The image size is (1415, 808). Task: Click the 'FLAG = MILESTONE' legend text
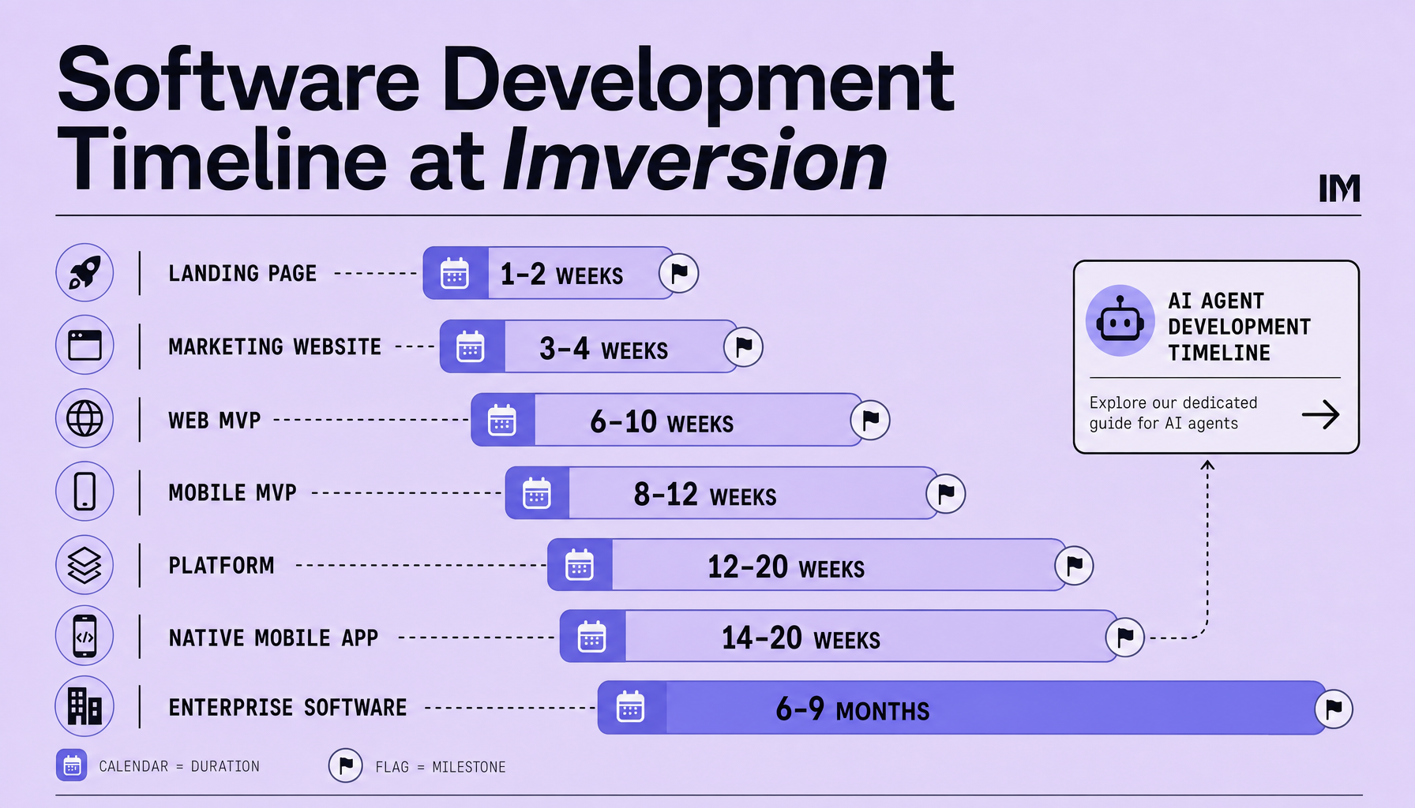point(441,767)
